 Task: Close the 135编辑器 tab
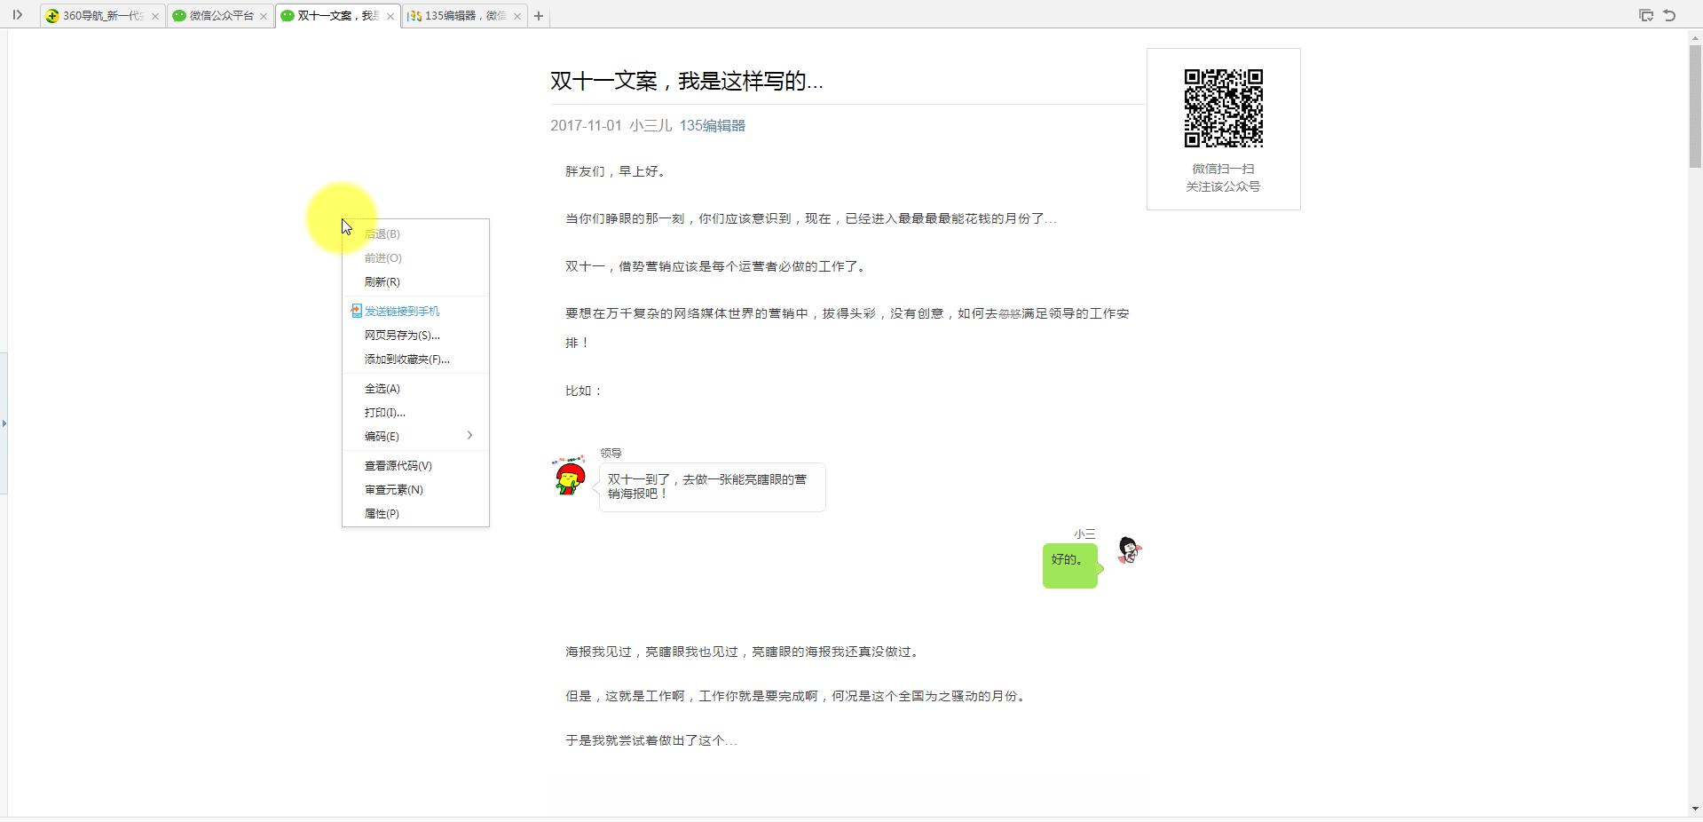(517, 16)
